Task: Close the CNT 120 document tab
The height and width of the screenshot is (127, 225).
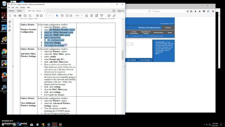Action: [x=44, y=11]
